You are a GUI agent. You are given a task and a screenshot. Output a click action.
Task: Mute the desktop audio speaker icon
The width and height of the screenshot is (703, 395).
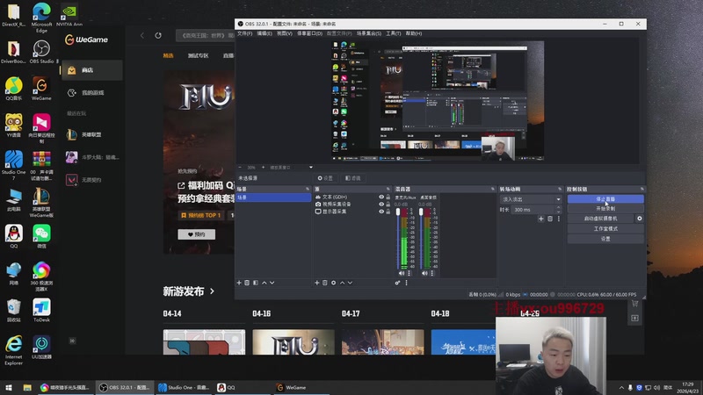(x=424, y=273)
